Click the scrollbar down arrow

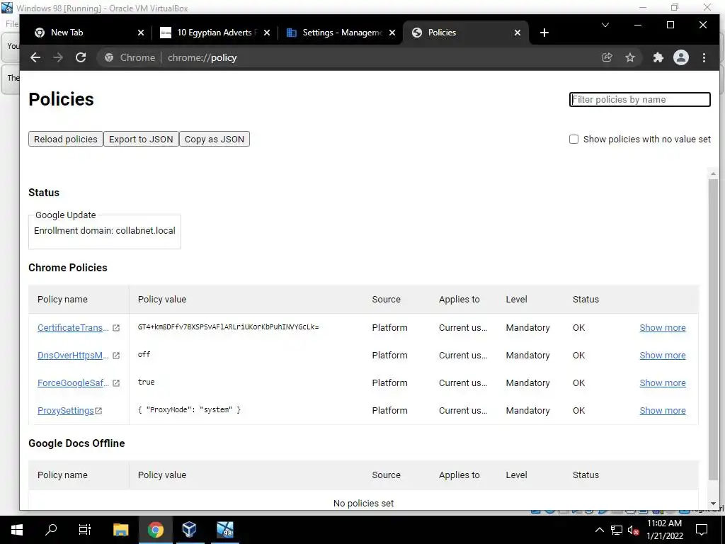pos(713,504)
